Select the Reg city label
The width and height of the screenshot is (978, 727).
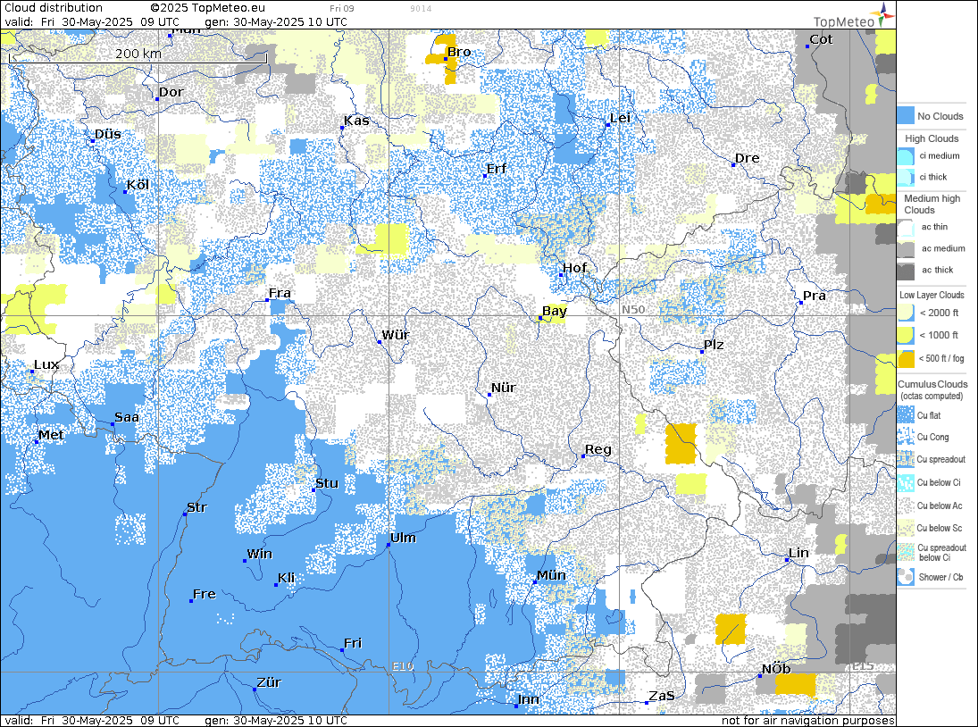(598, 449)
